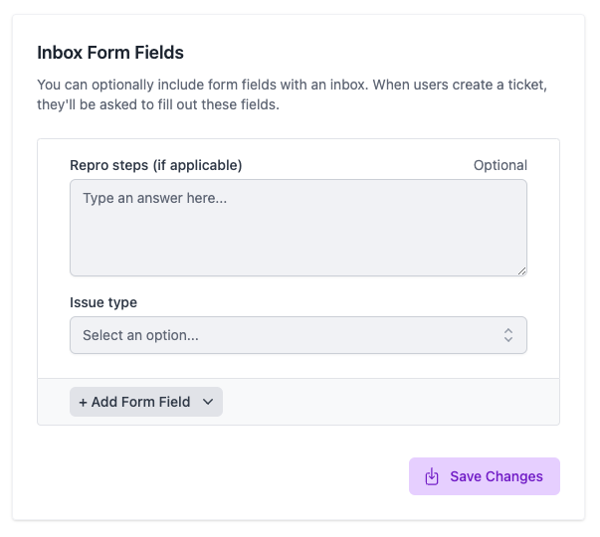Click the chevron beside Add Form Field
This screenshot has width=600, height=537.
[x=208, y=402]
